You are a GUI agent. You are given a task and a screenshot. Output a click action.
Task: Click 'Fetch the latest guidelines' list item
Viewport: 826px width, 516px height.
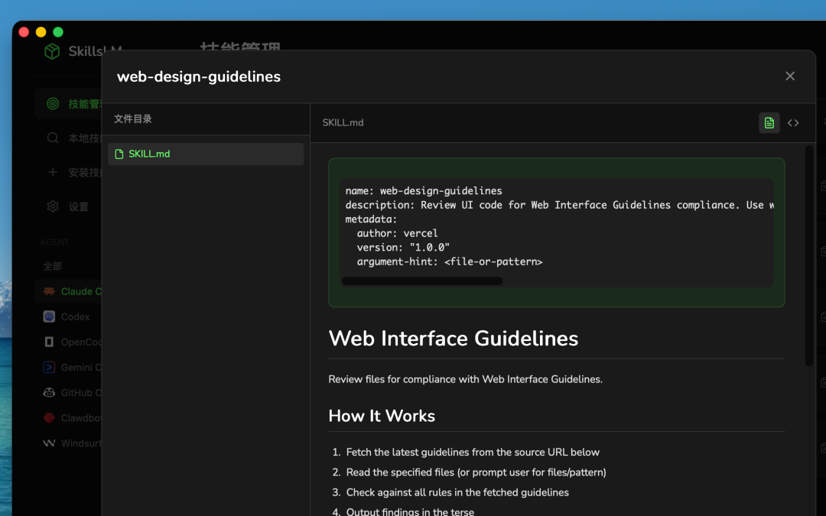pyautogui.click(x=473, y=453)
